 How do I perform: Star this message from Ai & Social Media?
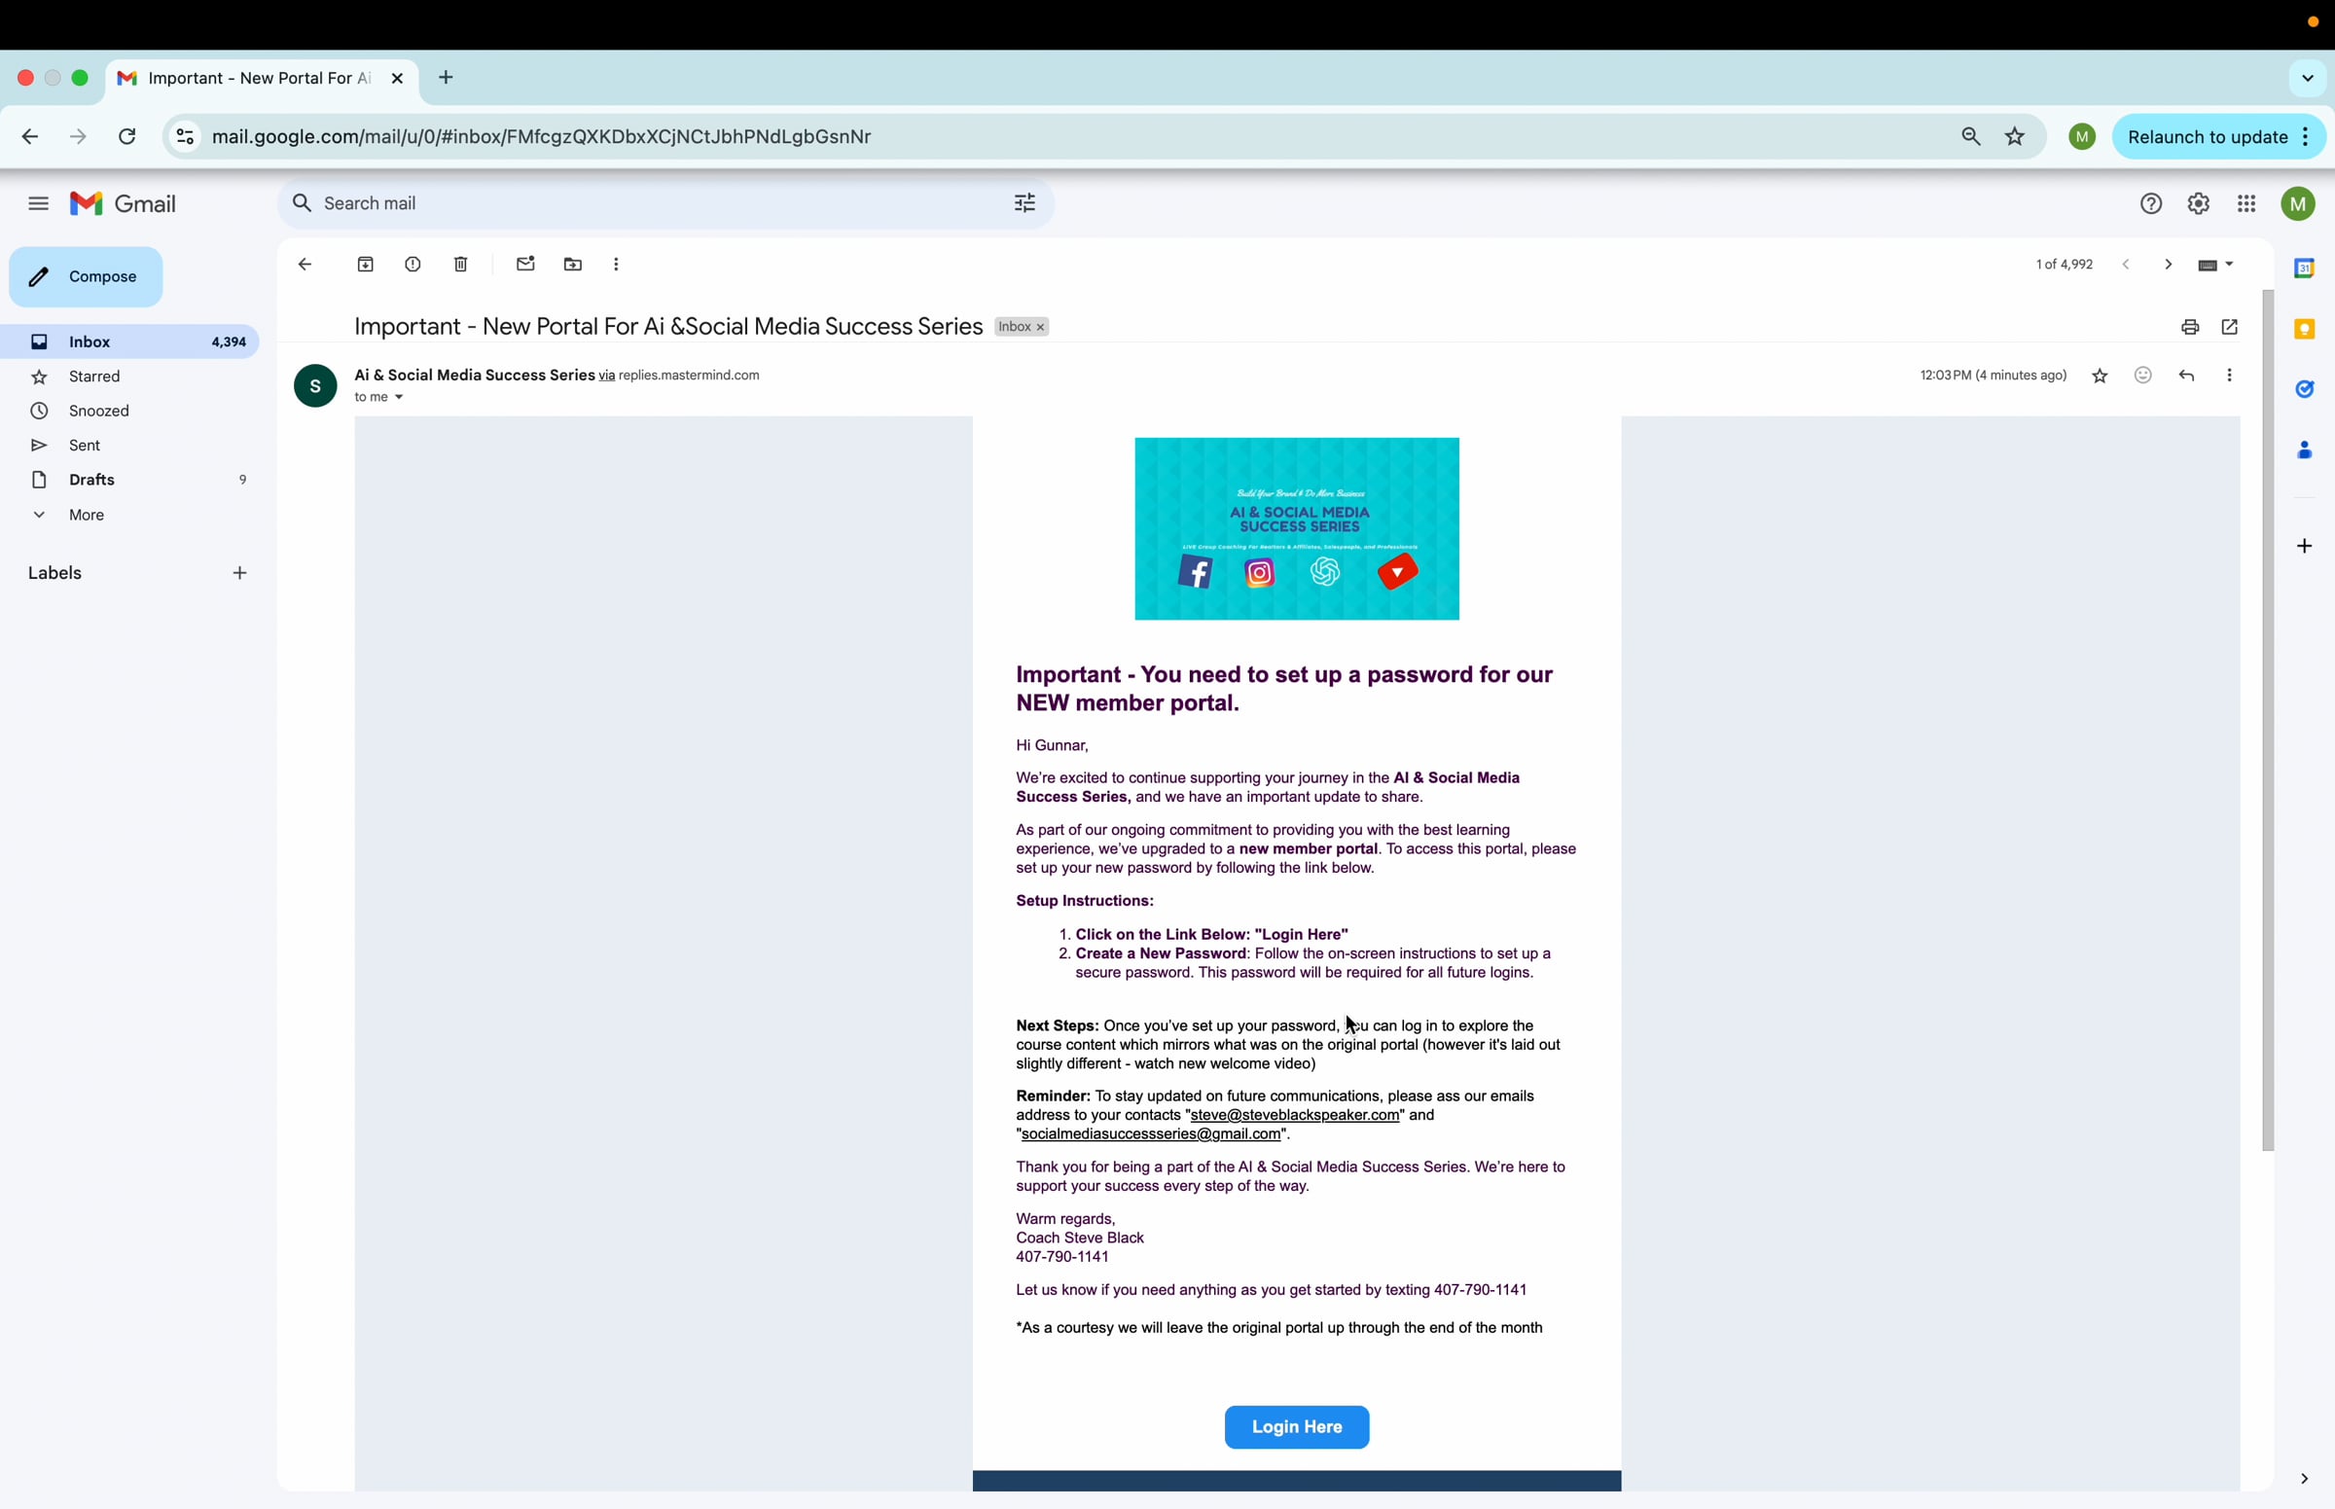click(2099, 377)
